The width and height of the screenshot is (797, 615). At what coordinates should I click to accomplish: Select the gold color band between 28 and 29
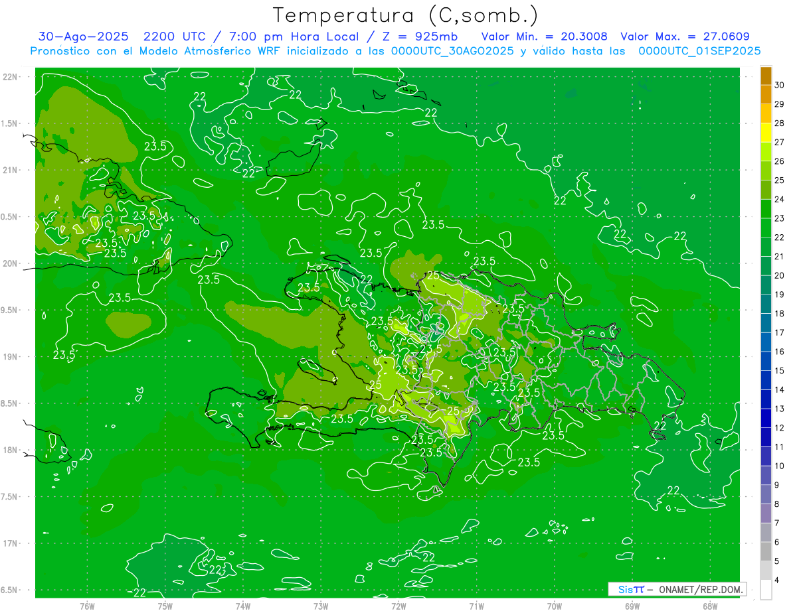(x=766, y=113)
